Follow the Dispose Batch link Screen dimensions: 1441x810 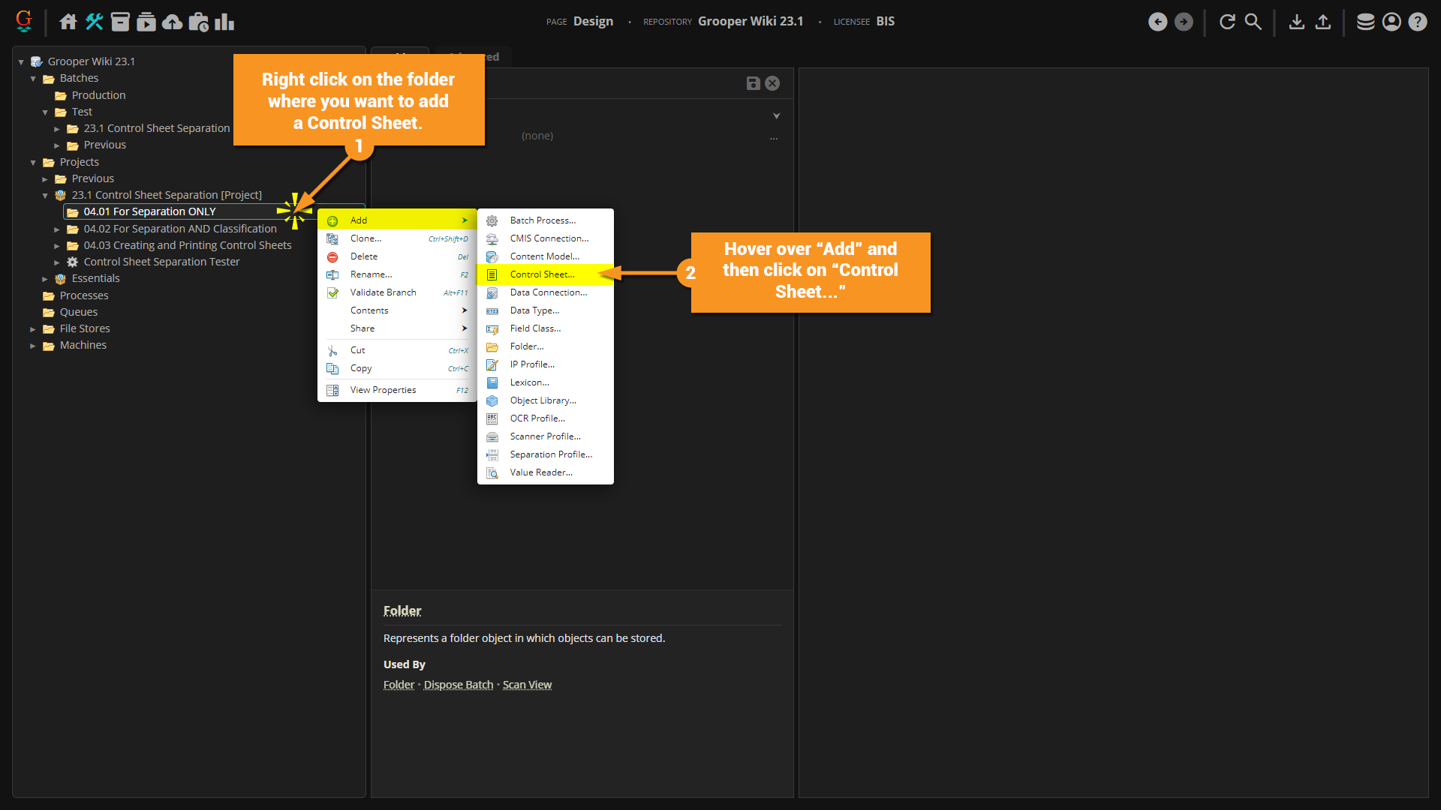click(x=458, y=685)
